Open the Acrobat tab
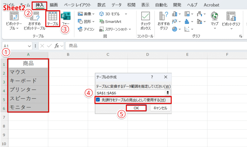Image resolution: width=247 pixels, height=147 pixels. tap(211, 5)
